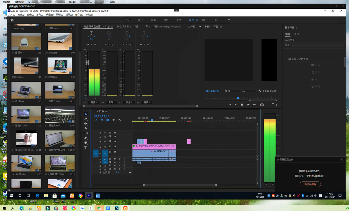Screen dimensions: 349x211
Task: Step forward one frame
Action: click(x=248, y=105)
